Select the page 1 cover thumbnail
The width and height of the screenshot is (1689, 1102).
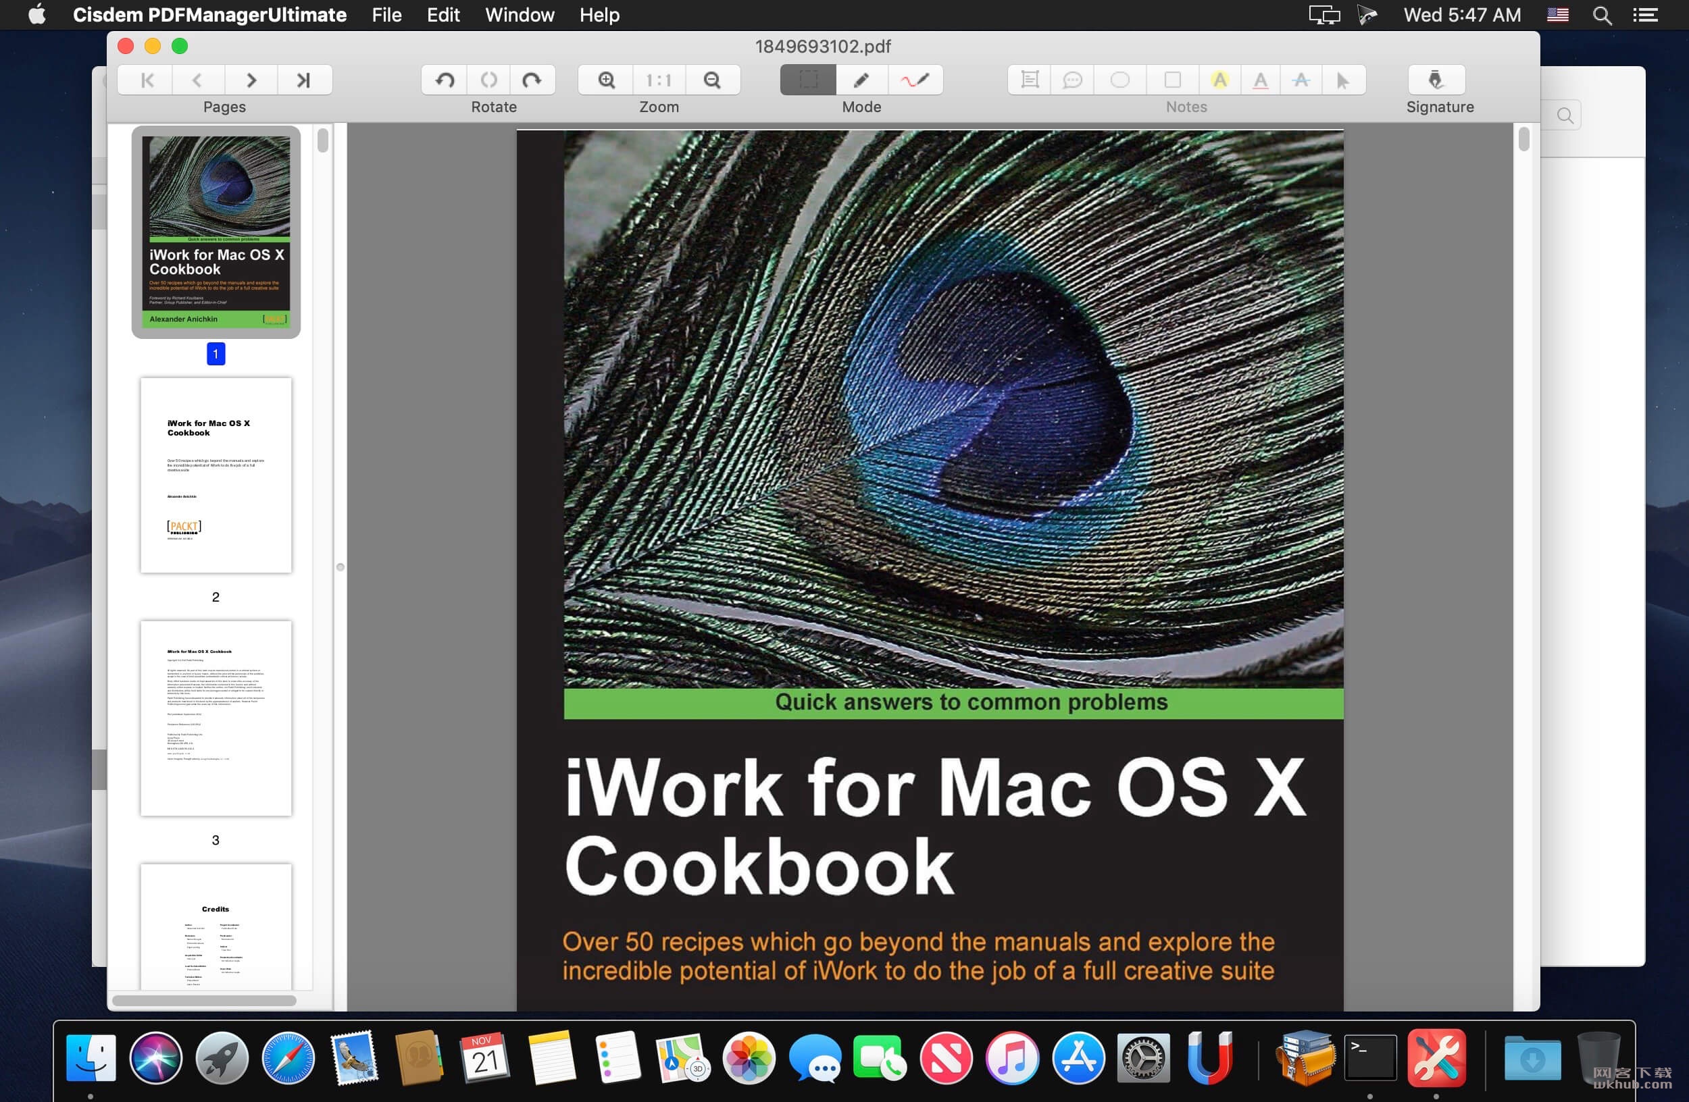[x=216, y=231]
